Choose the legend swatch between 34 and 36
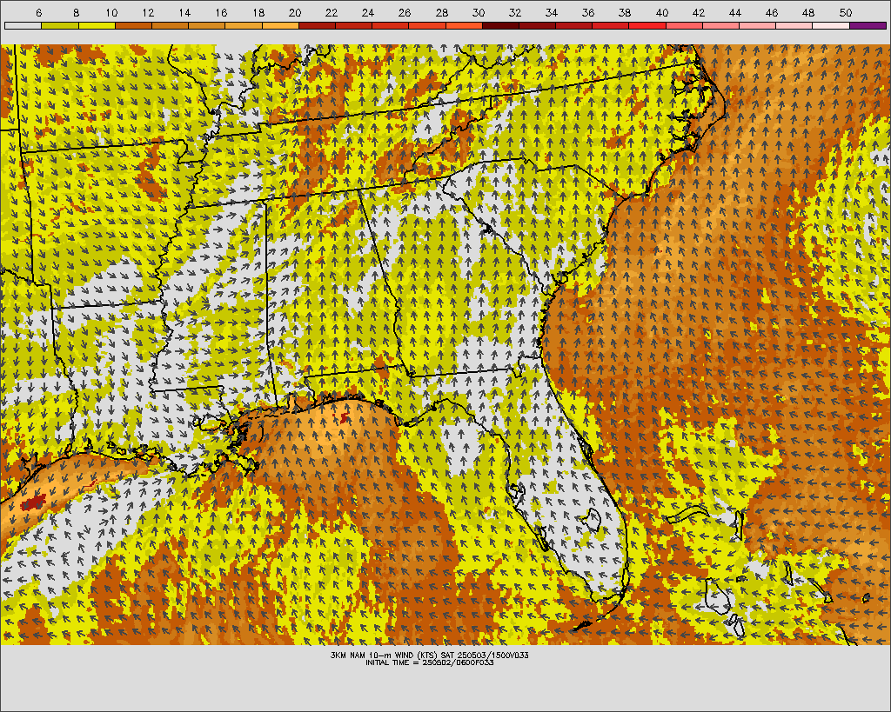Viewport: 891px width, 712px height. 574,25
